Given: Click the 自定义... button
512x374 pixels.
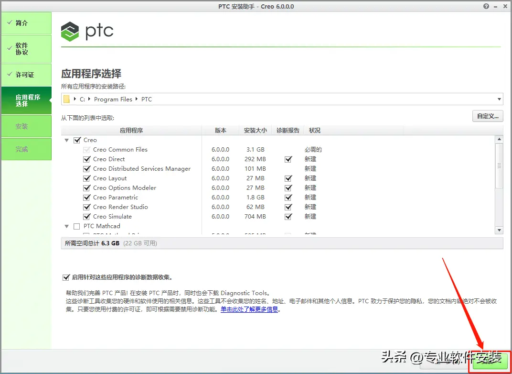Looking at the screenshot, I should pos(488,116).
